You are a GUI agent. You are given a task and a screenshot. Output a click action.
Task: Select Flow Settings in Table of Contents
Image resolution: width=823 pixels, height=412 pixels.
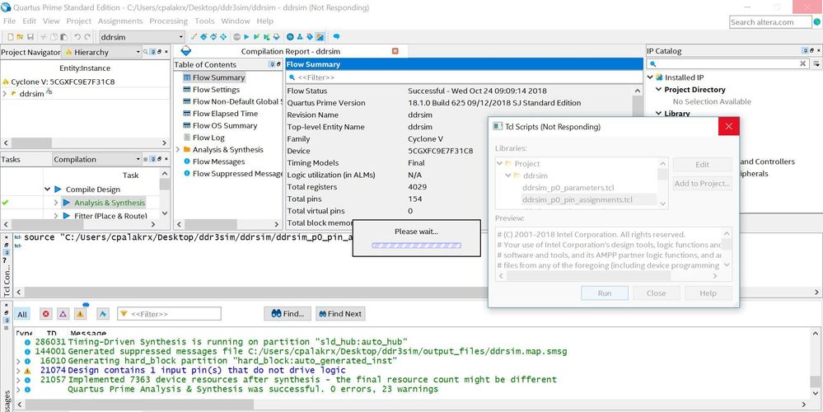216,90
